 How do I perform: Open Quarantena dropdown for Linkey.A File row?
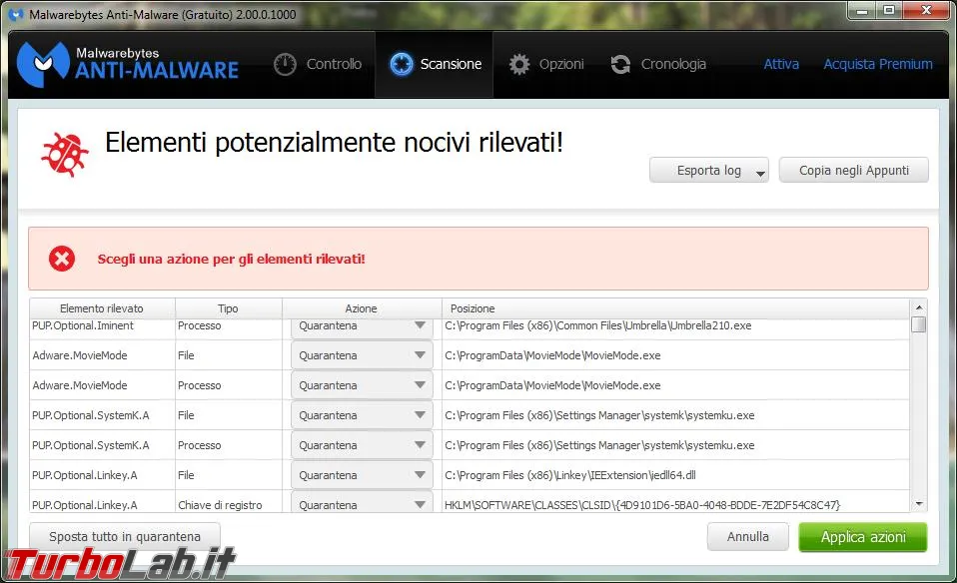362,474
